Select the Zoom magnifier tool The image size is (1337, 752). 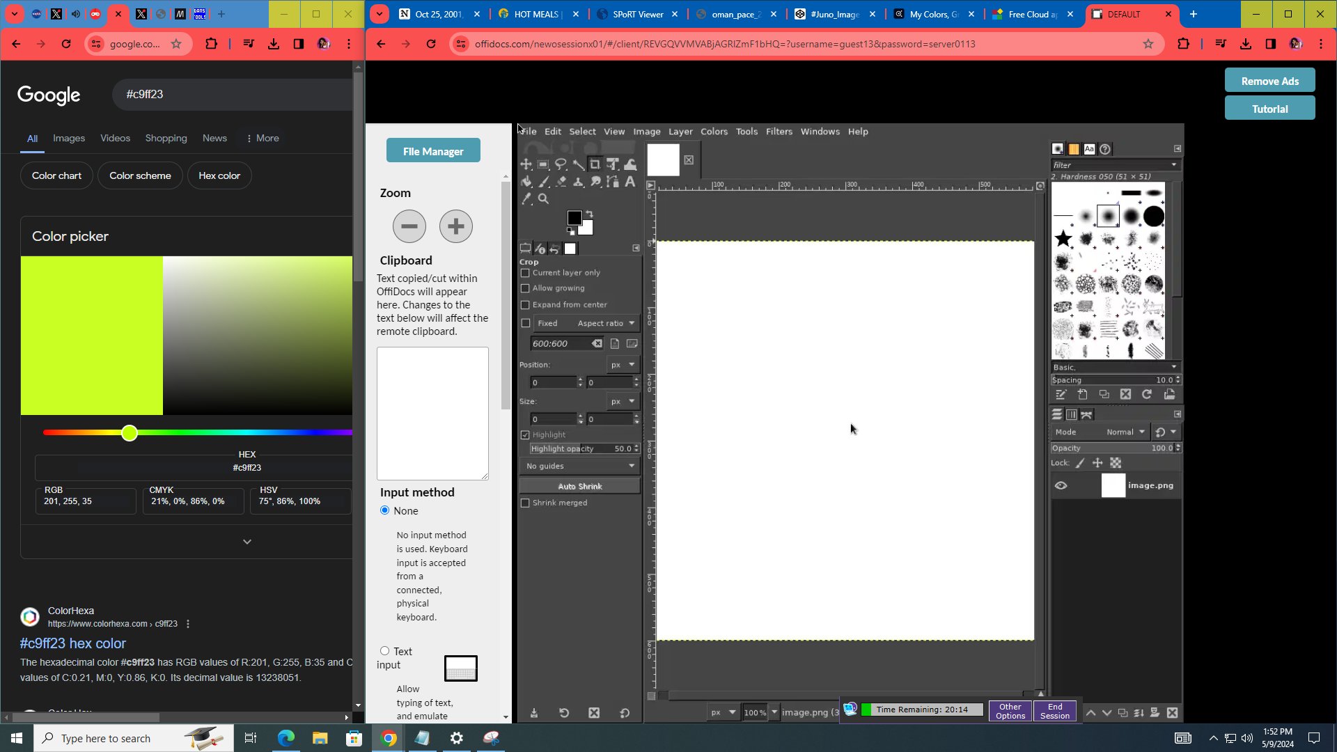point(544,199)
